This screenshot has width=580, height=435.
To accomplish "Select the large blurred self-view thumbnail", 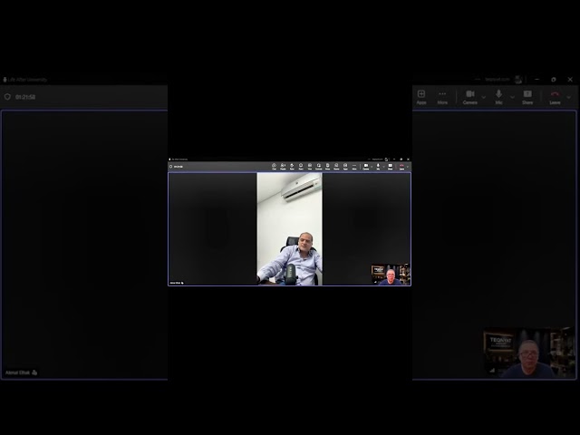I will pyautogui.click(x=529, y=353).
